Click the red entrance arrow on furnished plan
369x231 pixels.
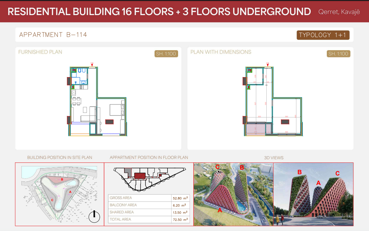click(92, 65)
